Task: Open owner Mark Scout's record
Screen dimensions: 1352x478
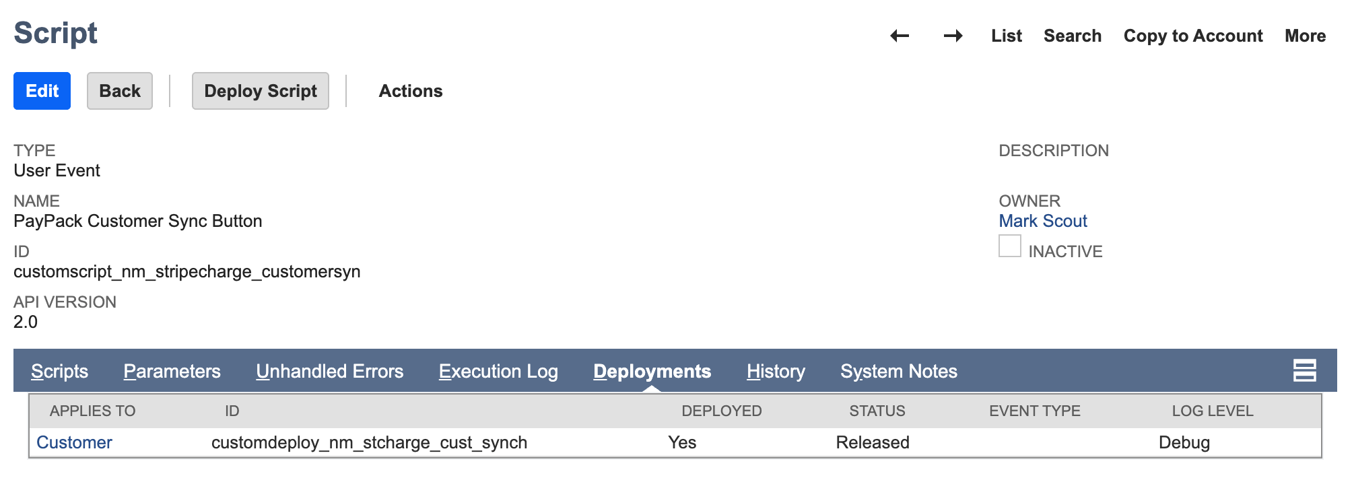Action: (x=1043, y=221)
